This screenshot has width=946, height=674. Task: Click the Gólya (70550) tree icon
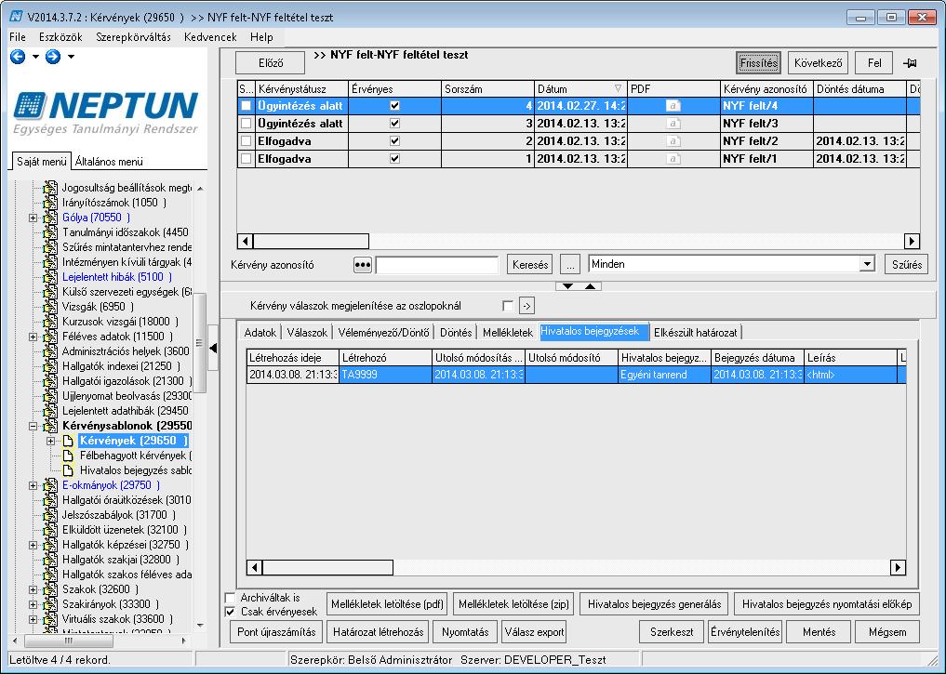[50, 218]
